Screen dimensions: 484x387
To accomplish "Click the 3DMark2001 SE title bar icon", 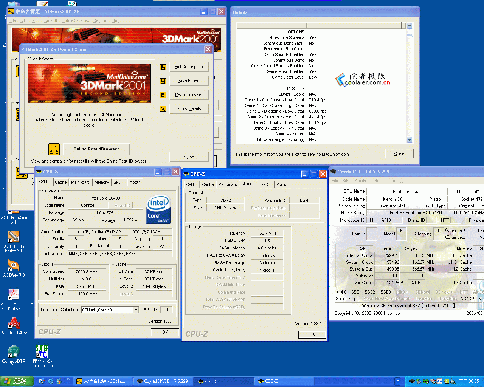I will [x=11, y=11].
